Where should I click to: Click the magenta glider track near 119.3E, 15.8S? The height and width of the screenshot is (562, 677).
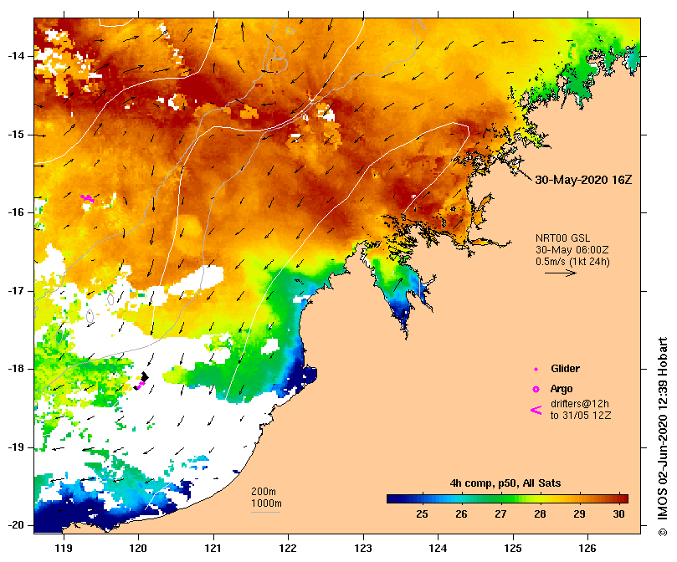(87, 198)
